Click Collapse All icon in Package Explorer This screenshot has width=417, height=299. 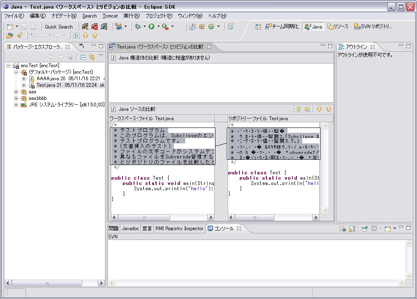(x=83, y=57)
